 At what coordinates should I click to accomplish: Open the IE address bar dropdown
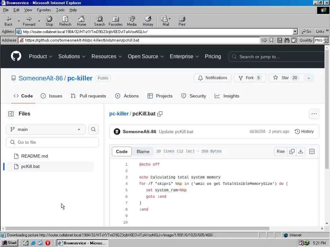[x=295, y=32]
